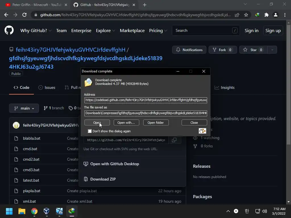This screenshot has height=218, width=291.
Task: Click the share page icon in address bar
Action: [x=237, y=15]
